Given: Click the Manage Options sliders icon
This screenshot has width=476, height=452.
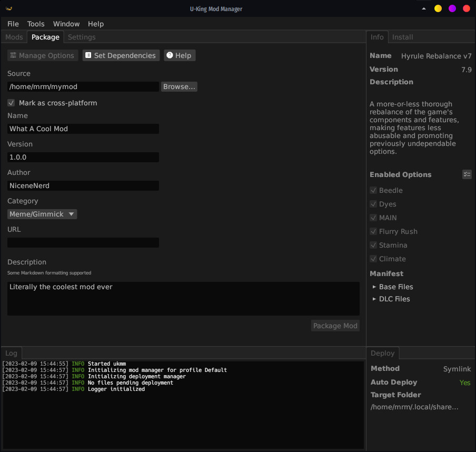Looking at the screenshot, I should tap(13, 55).
